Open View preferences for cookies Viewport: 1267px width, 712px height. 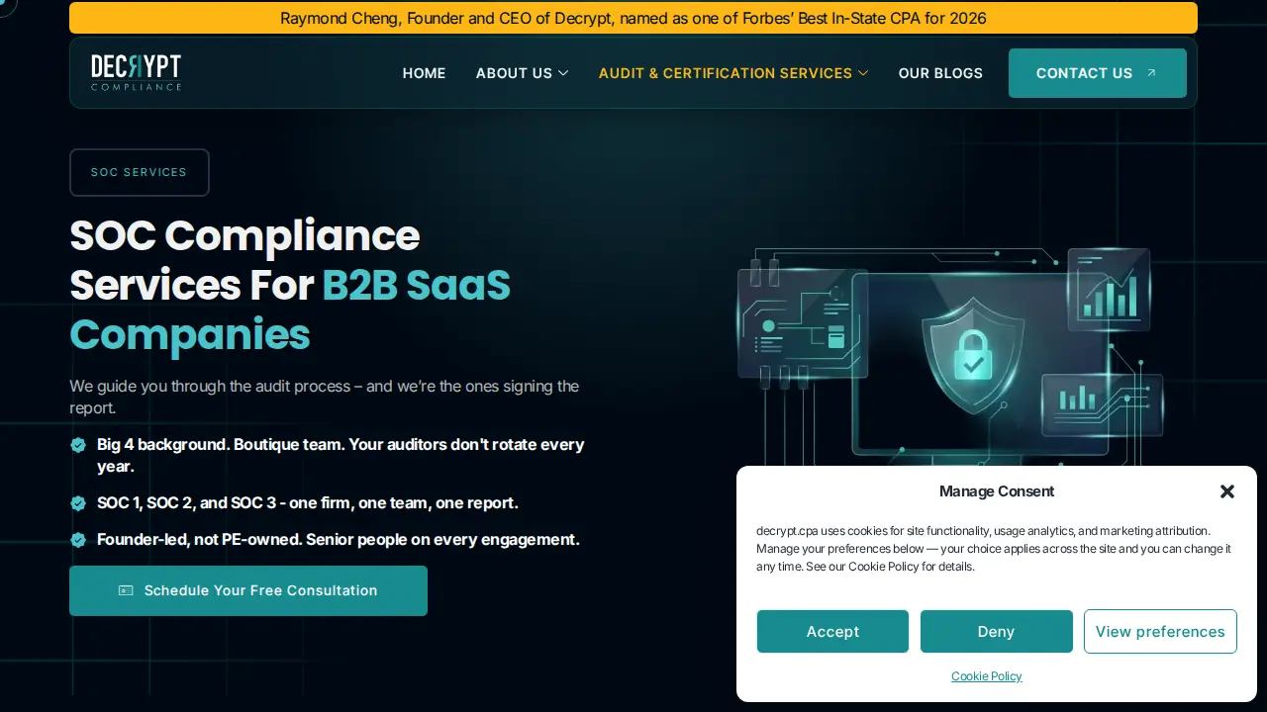click(1160, 632)
